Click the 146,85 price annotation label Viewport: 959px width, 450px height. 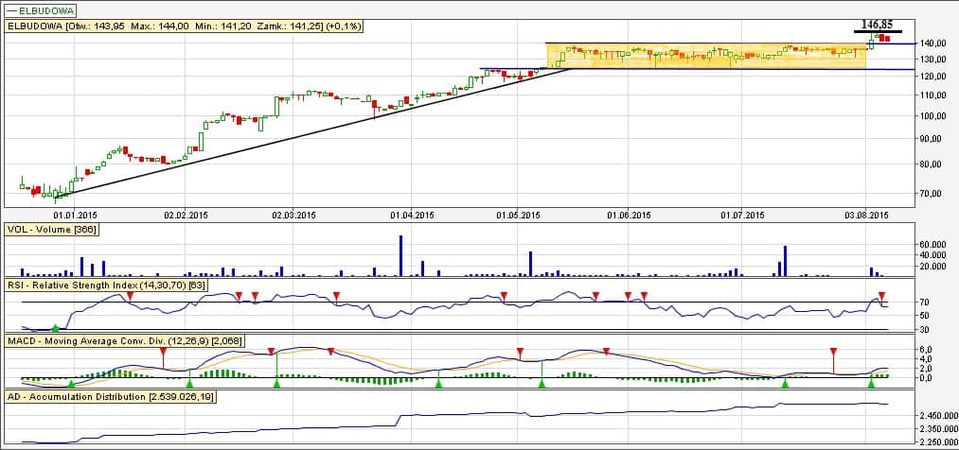click(x=878, y=24)
